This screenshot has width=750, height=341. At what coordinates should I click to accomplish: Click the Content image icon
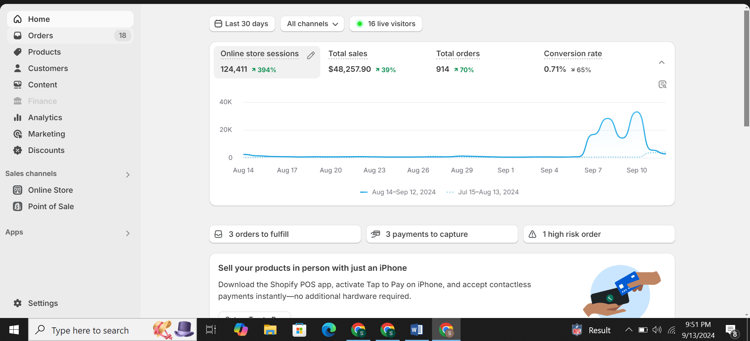click(18, 85)
